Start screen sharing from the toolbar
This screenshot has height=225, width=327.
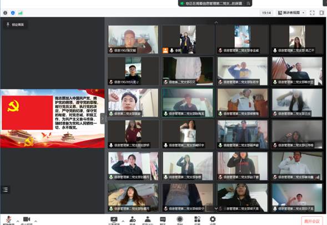(x=114, y=219)
